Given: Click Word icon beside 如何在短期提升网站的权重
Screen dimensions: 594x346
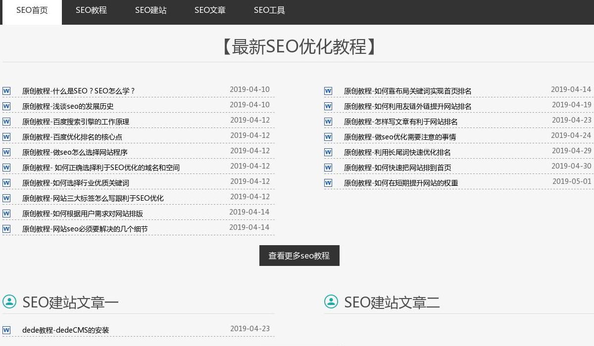Looking at the screenshot, I should [328, 183].
